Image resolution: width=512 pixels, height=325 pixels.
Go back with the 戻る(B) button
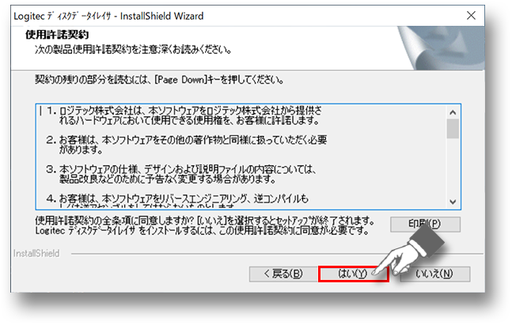(283, 274)
